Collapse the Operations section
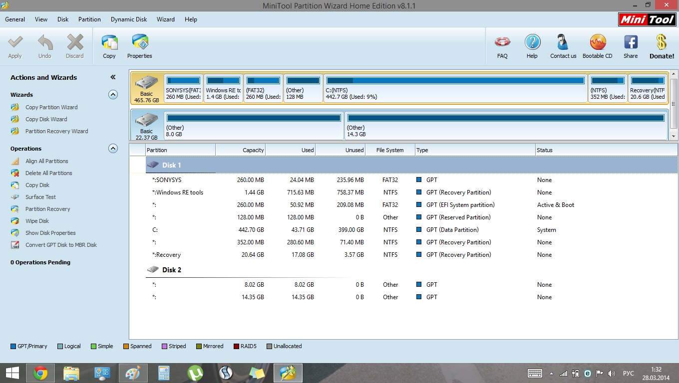 (x=113, y=149)
